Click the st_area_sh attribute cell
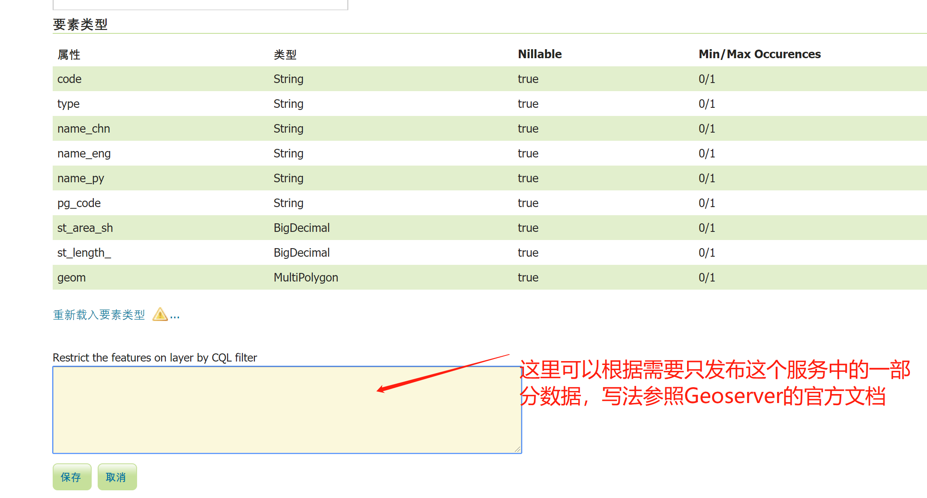This screenshot has width=927, height=498. click(x=85, y=228)
